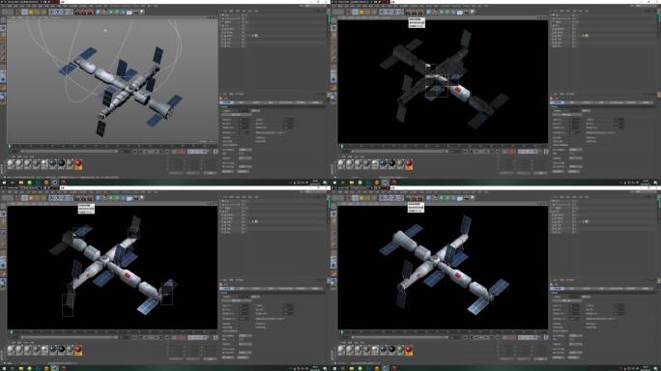Screen dimensions: 661x371
Task: Select the Spline Pen icon, top-left toolbar
Action: pos(104,12)
